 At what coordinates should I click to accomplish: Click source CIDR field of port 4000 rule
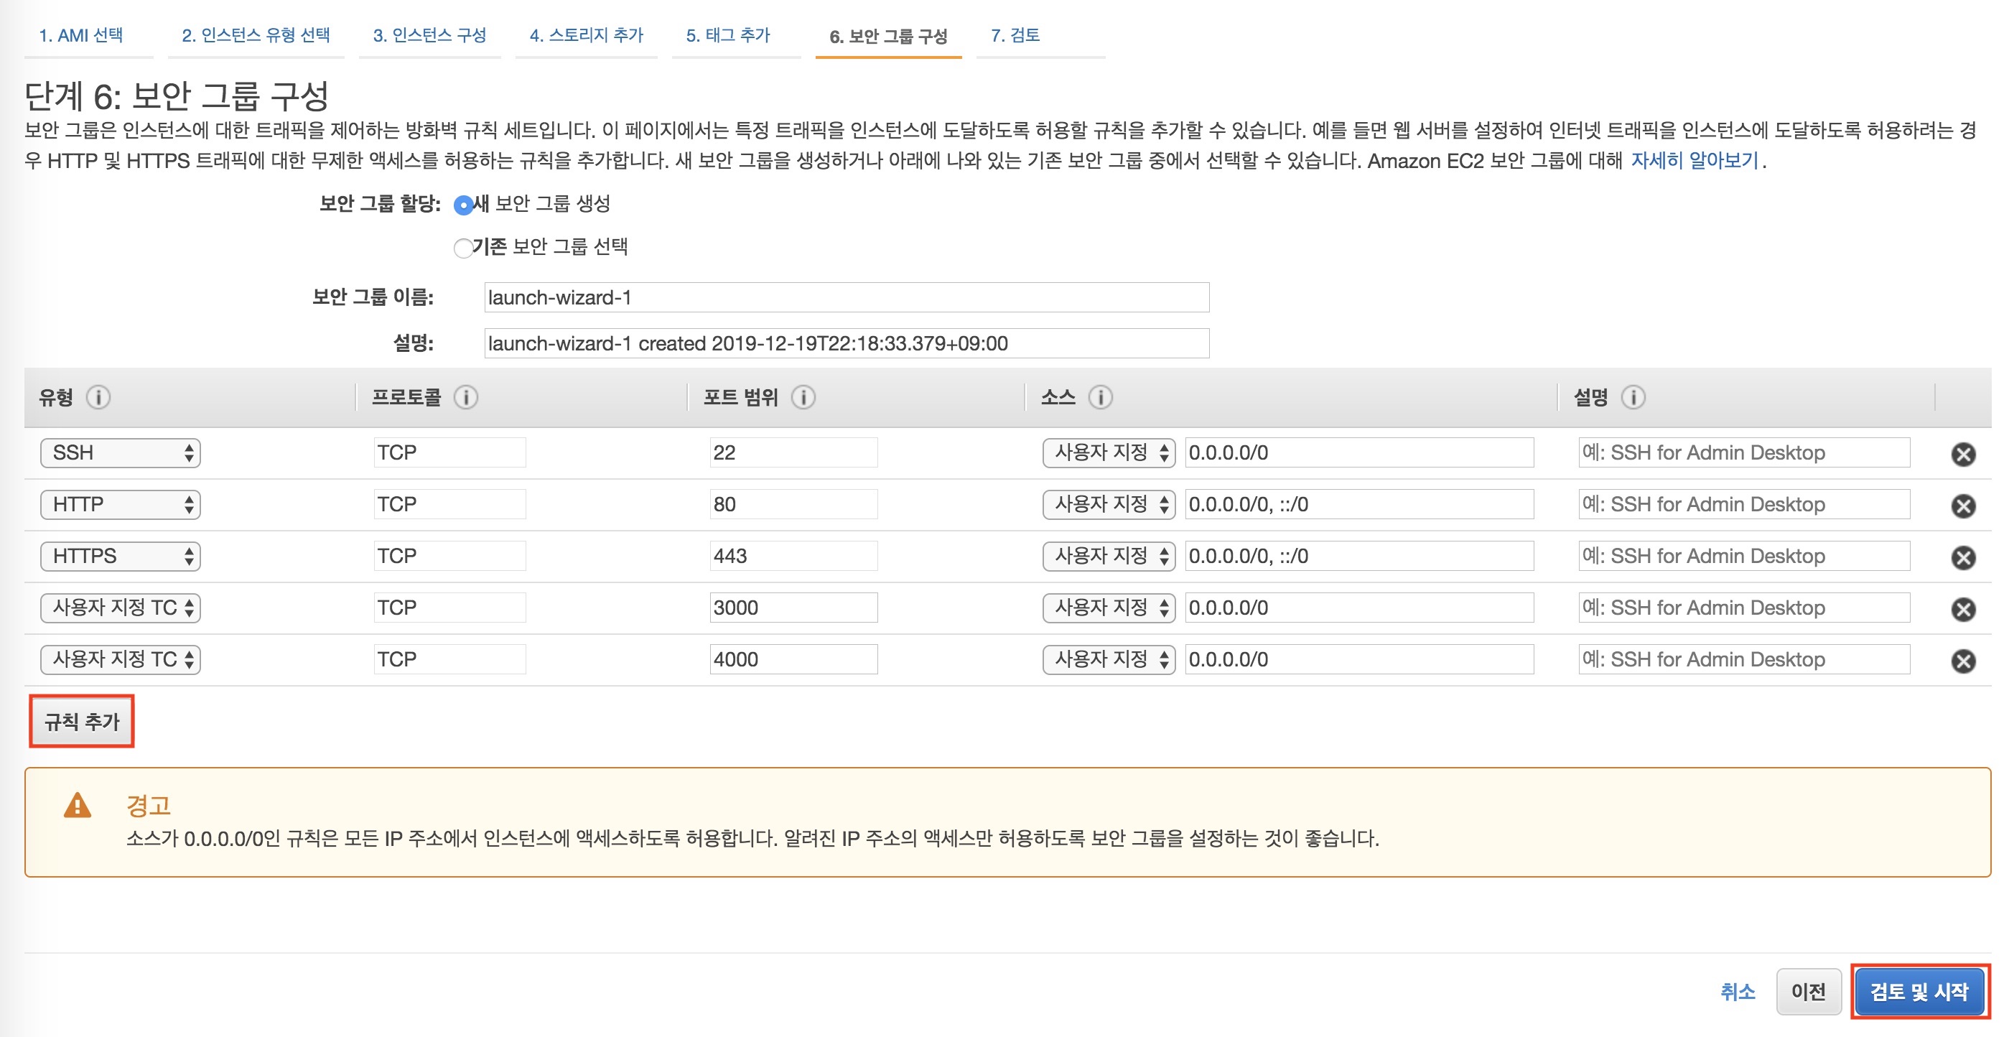point(1359,659)
